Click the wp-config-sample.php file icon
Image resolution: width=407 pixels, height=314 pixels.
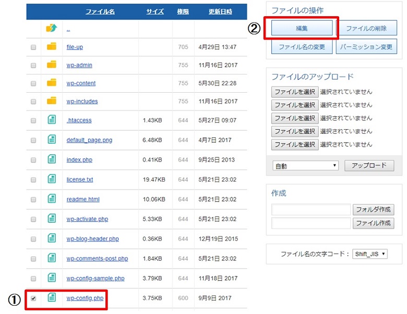click(x=52, y=278)
